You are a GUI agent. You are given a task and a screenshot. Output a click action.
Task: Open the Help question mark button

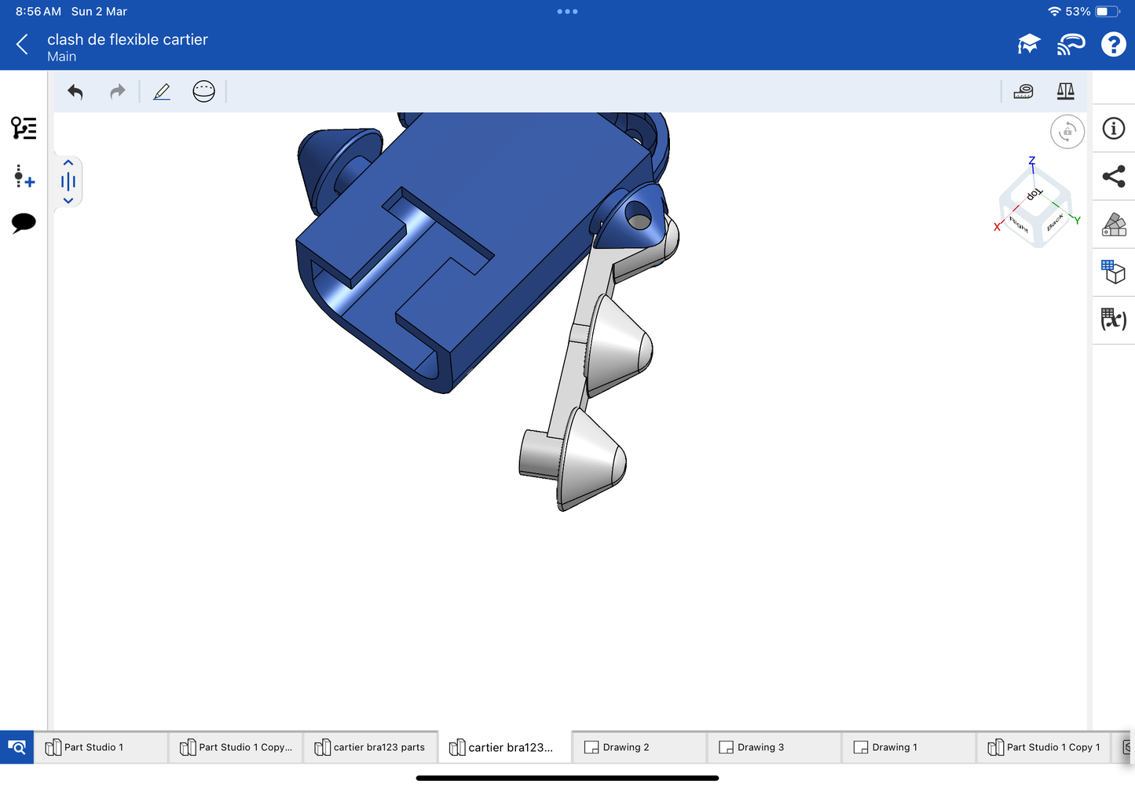[x=1113, y=45]
